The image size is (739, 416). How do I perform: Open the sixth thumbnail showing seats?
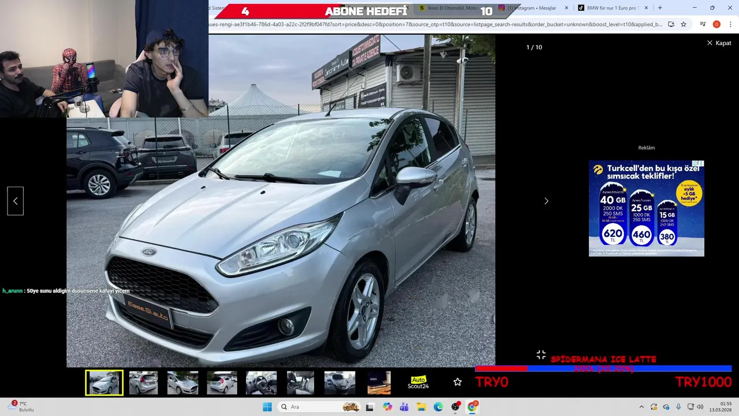click(x=300, y=382)
